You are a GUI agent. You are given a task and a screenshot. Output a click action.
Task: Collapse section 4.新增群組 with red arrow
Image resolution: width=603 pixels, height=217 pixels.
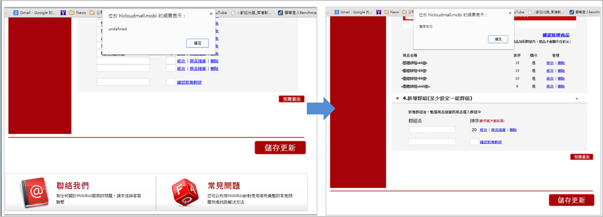[576, 98]
